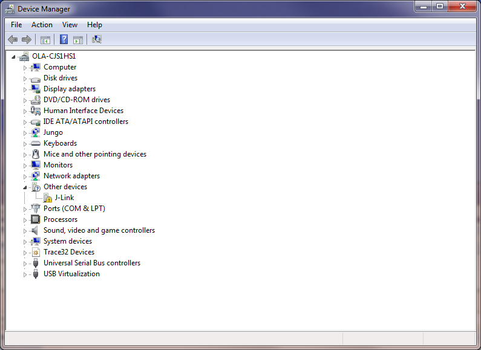481x350 pixels.
Task: Minimize the Device Manager window
Action: [424, 6]
